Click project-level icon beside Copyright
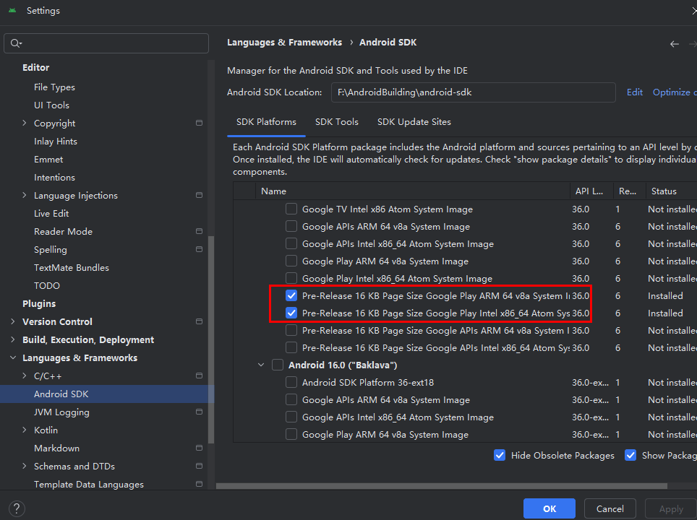697x520 pixels. pos(199,123)
